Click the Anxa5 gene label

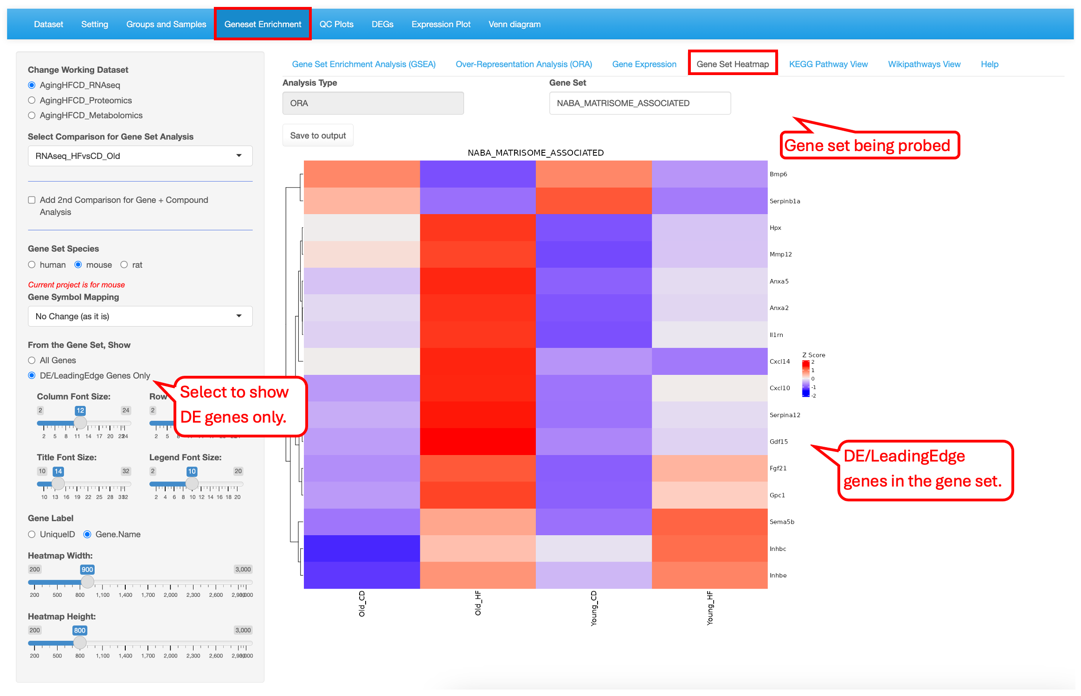click(779, 281)
